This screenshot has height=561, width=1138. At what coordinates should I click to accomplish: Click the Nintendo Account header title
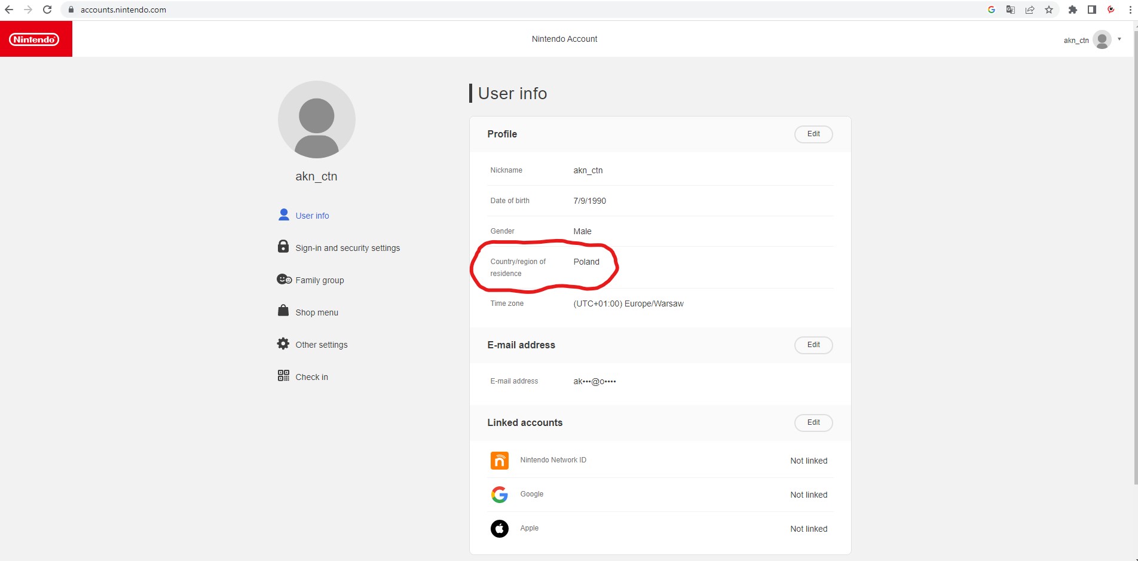click(x=564, y=39)
